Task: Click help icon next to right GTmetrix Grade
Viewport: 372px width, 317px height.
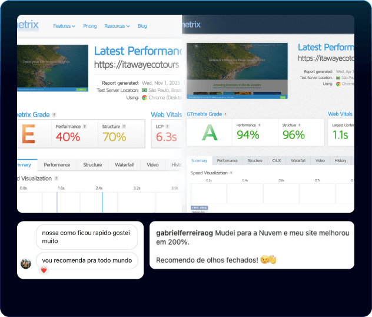Action: point(225,114)
